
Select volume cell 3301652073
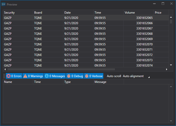point(139,60)
